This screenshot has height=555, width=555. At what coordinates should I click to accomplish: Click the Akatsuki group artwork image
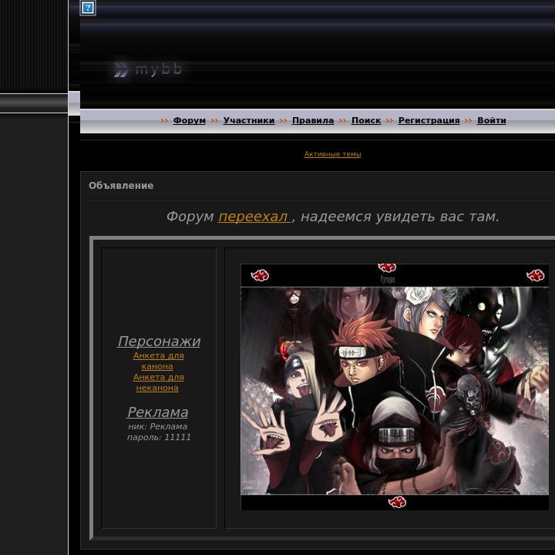395,387
